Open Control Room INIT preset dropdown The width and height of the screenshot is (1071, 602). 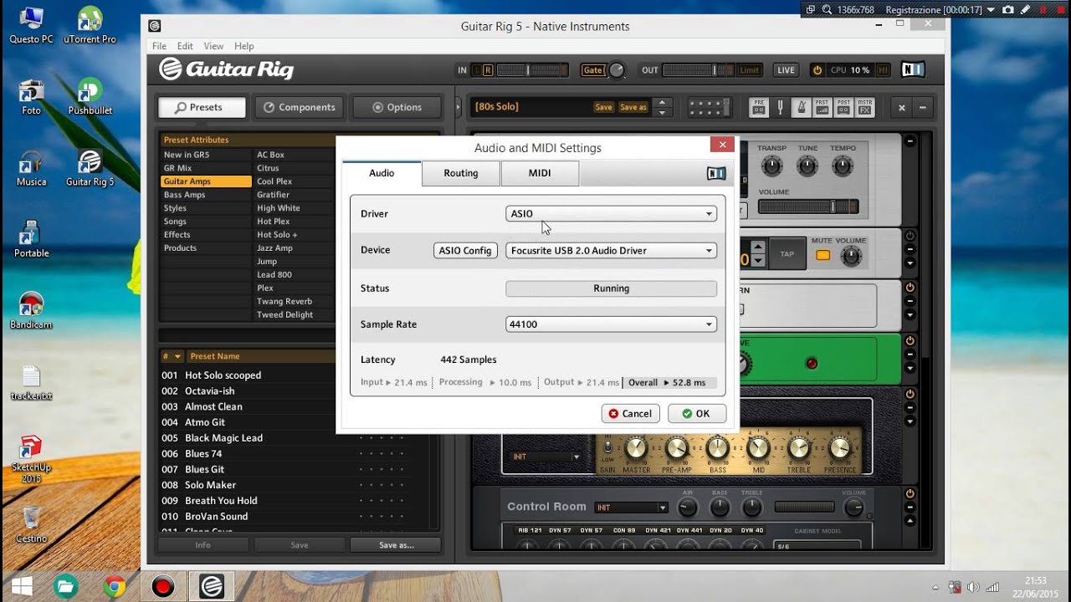coord(632,508)
